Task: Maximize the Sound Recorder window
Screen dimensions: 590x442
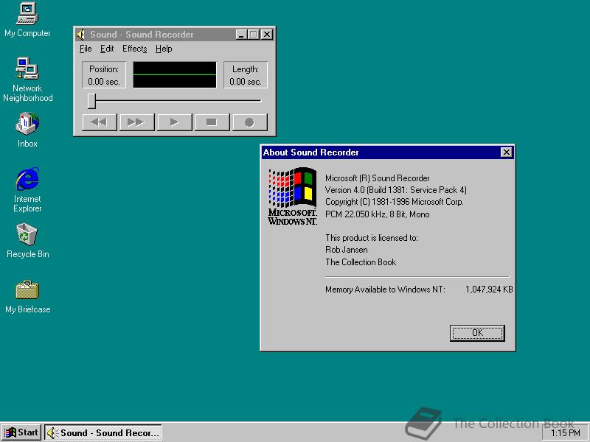Action: pos(254,35)
